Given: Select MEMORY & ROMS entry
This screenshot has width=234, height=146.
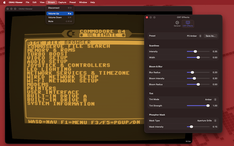Looking at the screenshot, I should [x=51, y=50].
